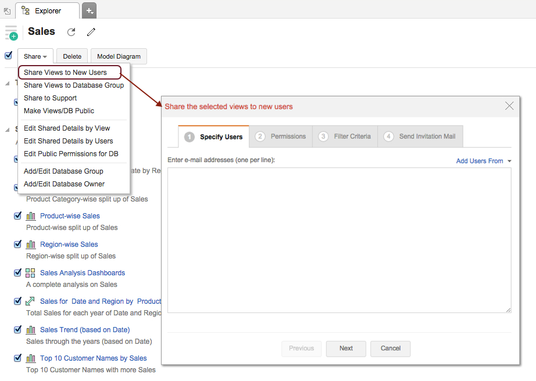Click the Model Diagram button
Image resolution: width=536 pixels, height=381 pixels.
(119, 56)
